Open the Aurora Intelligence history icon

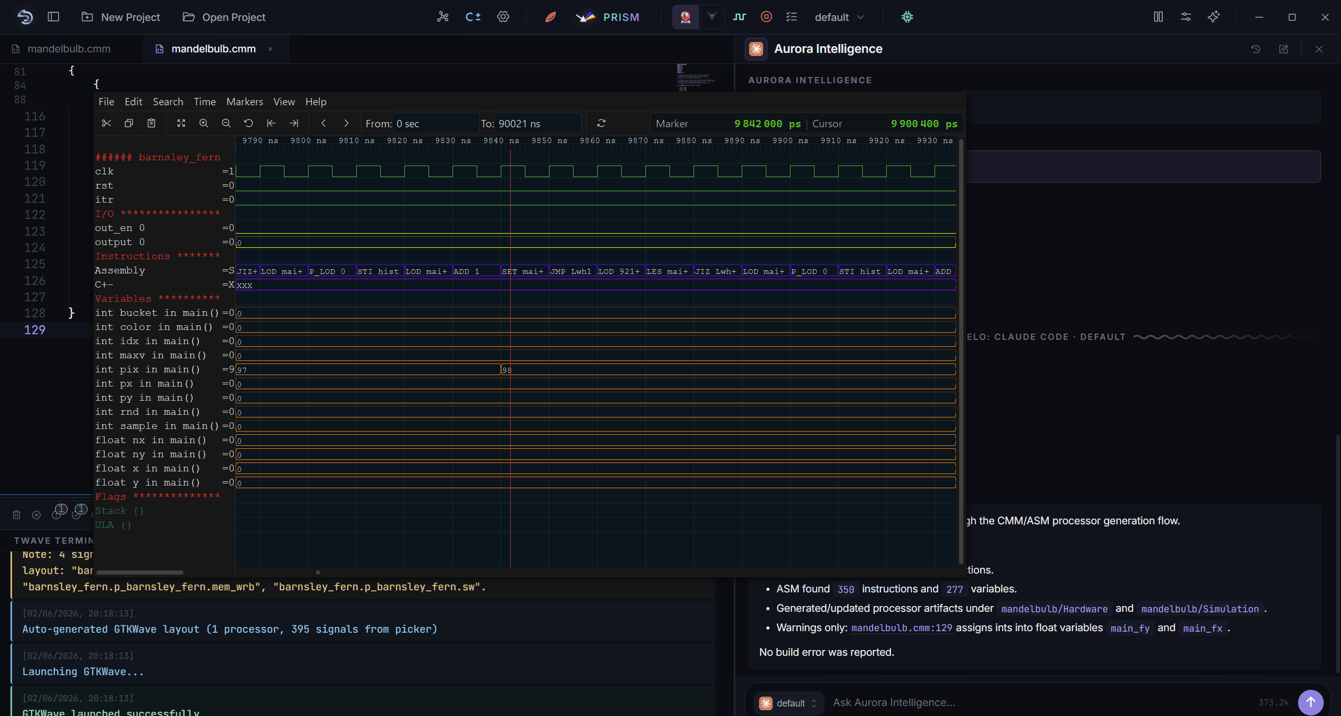(1256, 49)
